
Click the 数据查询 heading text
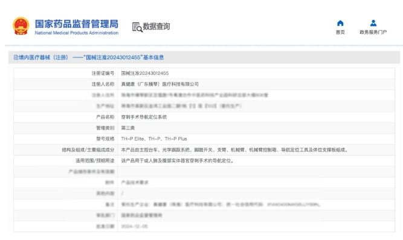(156, 27)
